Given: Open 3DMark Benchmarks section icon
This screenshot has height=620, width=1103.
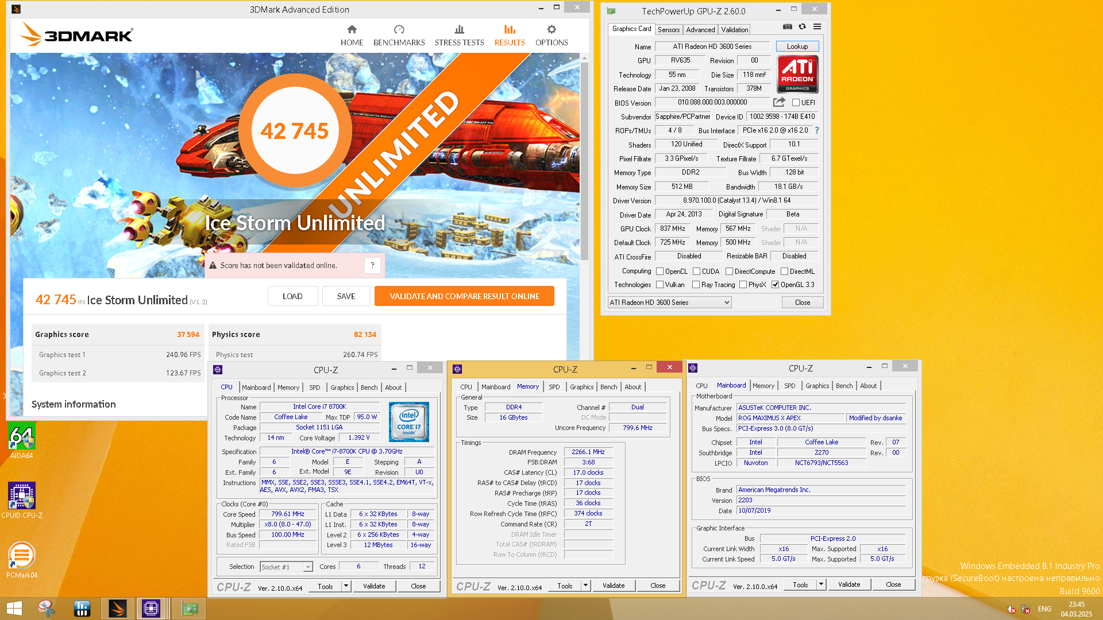Looking at the screenshot, I should pos(399,29).
